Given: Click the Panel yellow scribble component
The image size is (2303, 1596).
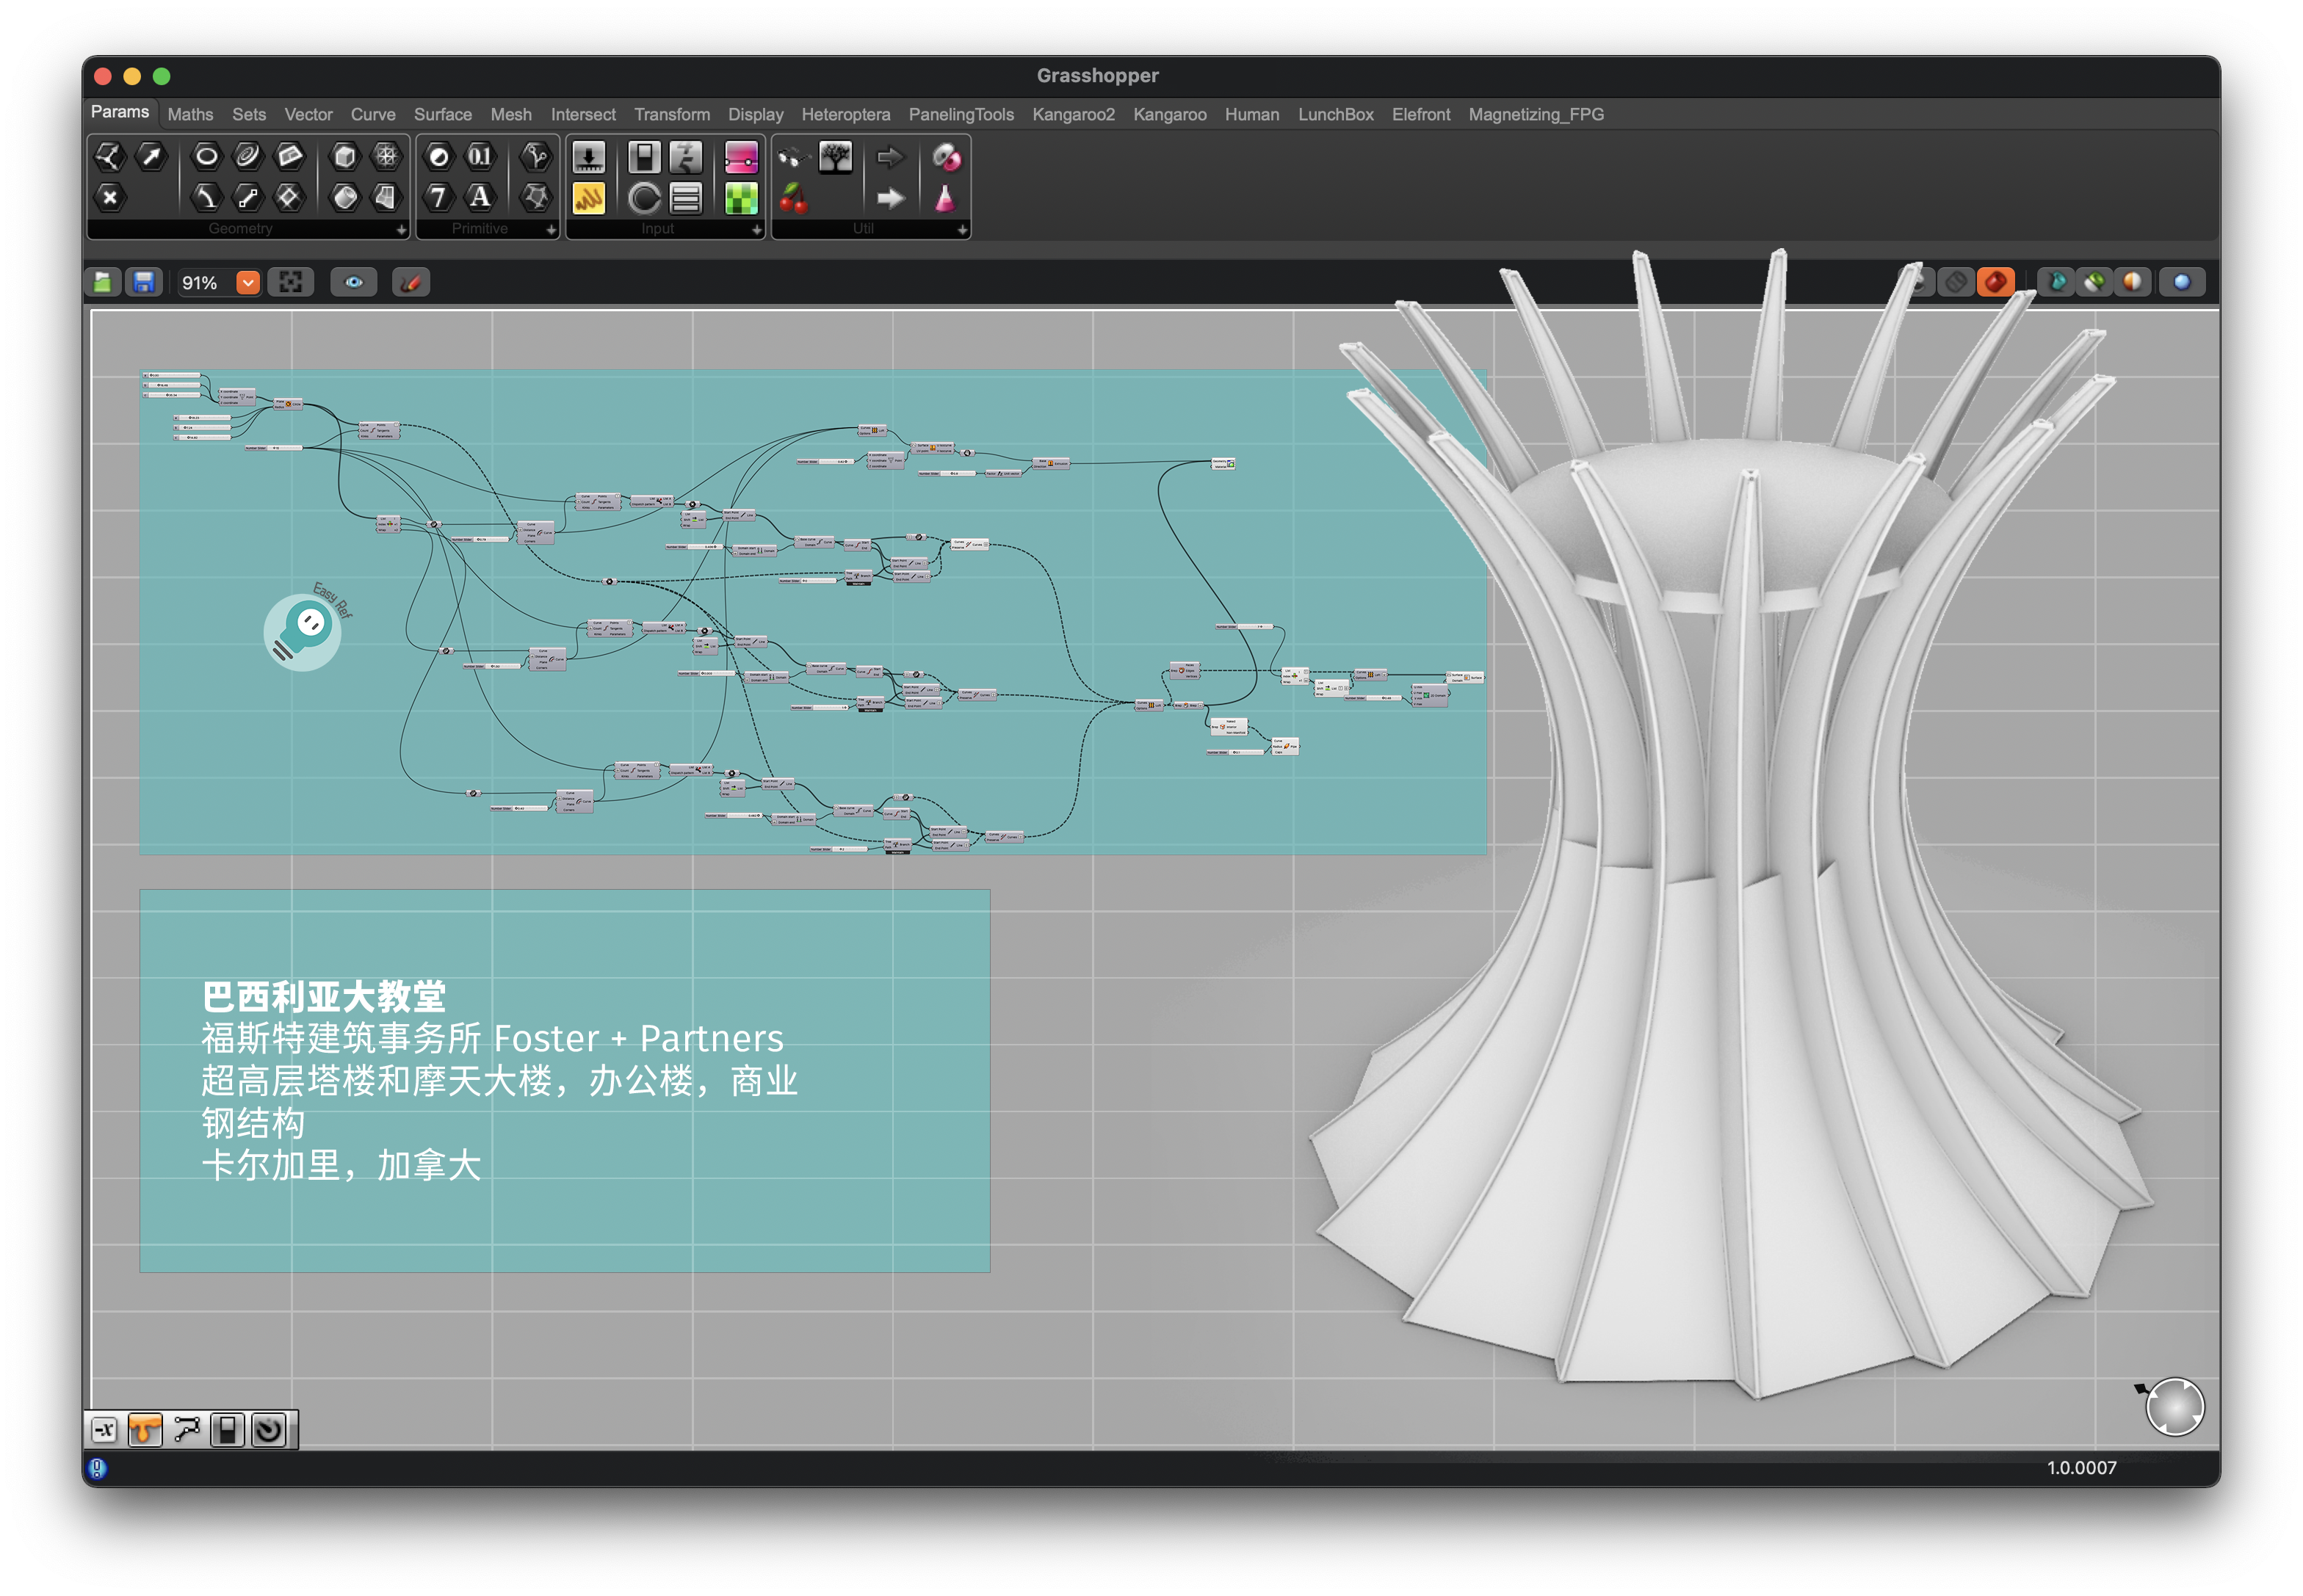Looking at the screenshot, I should point(588,198).
